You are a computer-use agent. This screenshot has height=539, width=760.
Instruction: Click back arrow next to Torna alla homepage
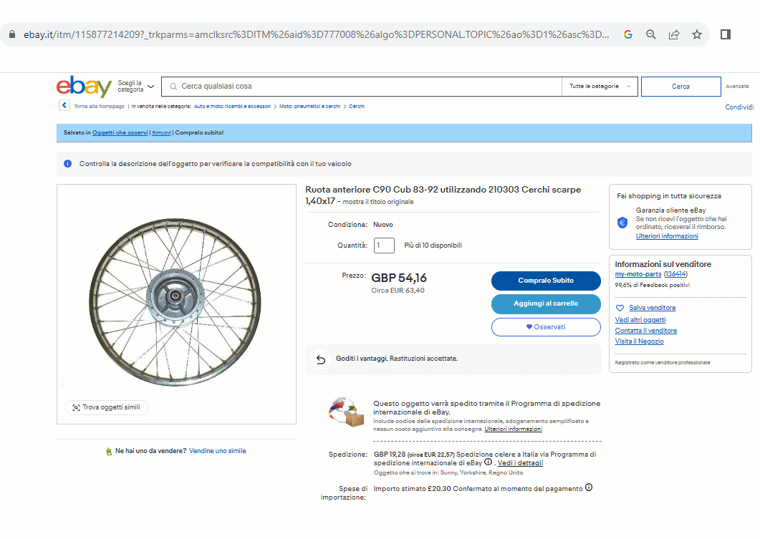tap(64, 106)
